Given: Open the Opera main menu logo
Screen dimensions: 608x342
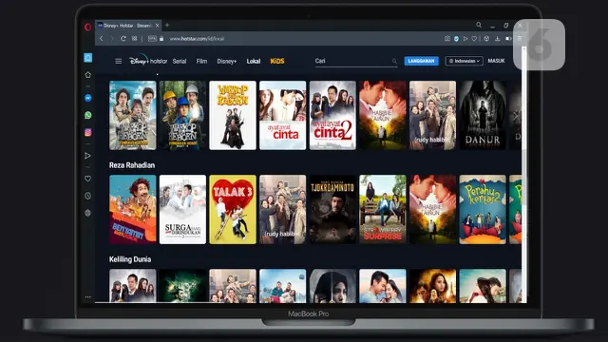Looking at the screenshot, I should pyautogui.click(x=88, y=27).
